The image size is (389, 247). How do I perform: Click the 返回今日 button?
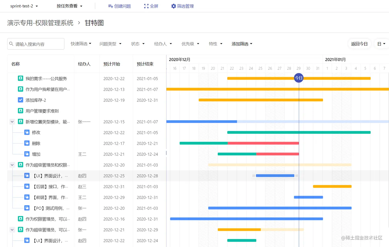(359, 44)
